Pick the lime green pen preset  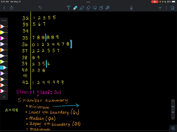(4, 62)
